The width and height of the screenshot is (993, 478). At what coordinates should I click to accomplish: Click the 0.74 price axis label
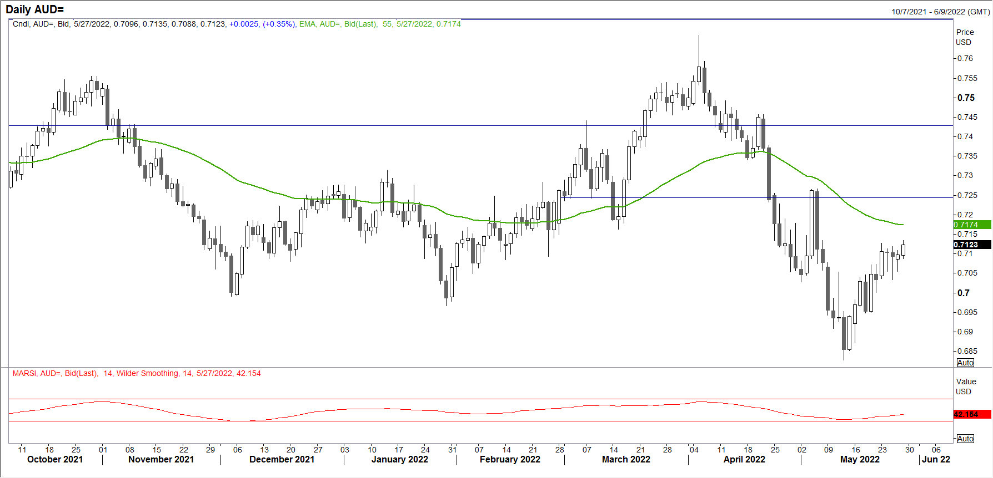[965, 136]
